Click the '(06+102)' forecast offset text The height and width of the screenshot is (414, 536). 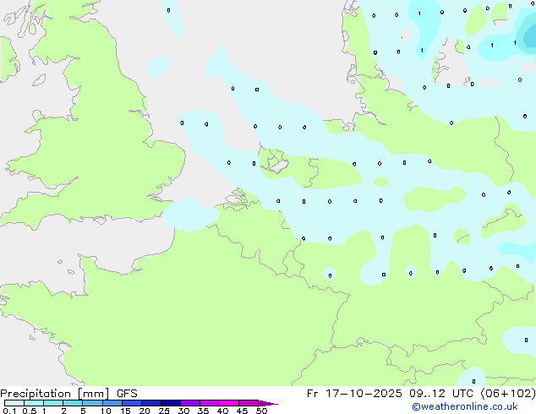tap(508, 394)
